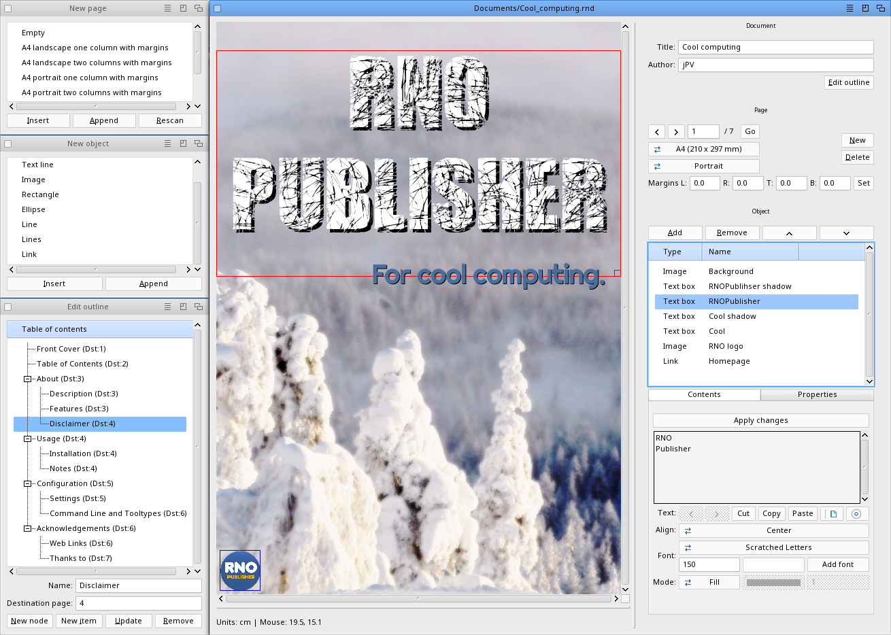The width and height of the screenshot is (891, 635).
Task: Open the Scratched Letters font dropdown
Action: coord(773,548)
